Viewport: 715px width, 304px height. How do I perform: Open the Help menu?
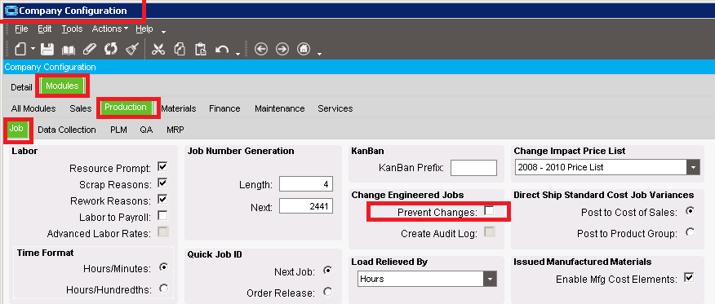click(x=144, y=29)
